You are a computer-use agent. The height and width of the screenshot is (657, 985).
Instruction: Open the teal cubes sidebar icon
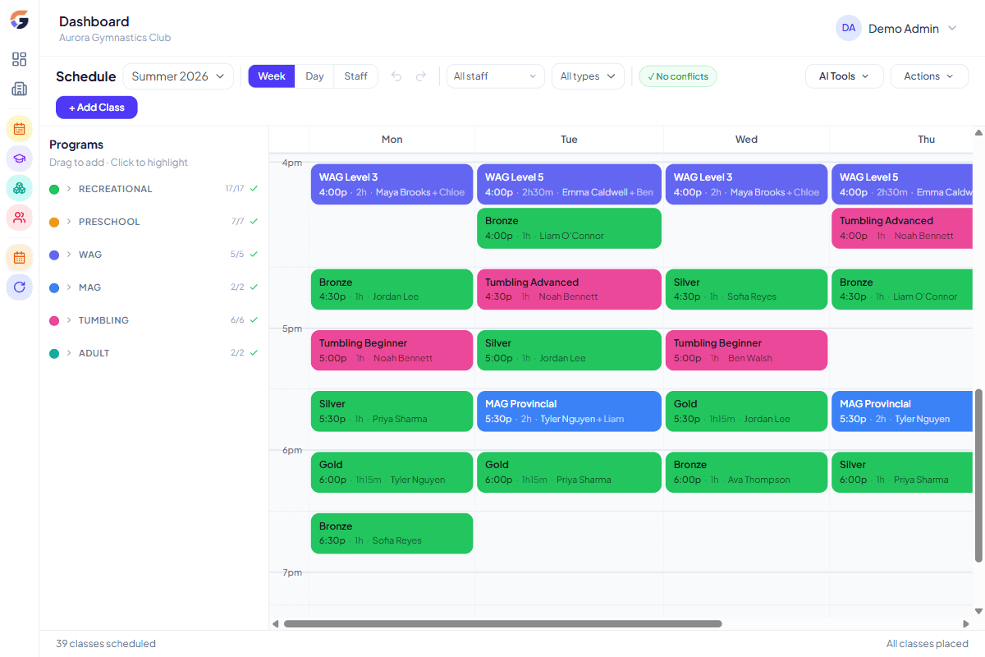click(20, 188)
